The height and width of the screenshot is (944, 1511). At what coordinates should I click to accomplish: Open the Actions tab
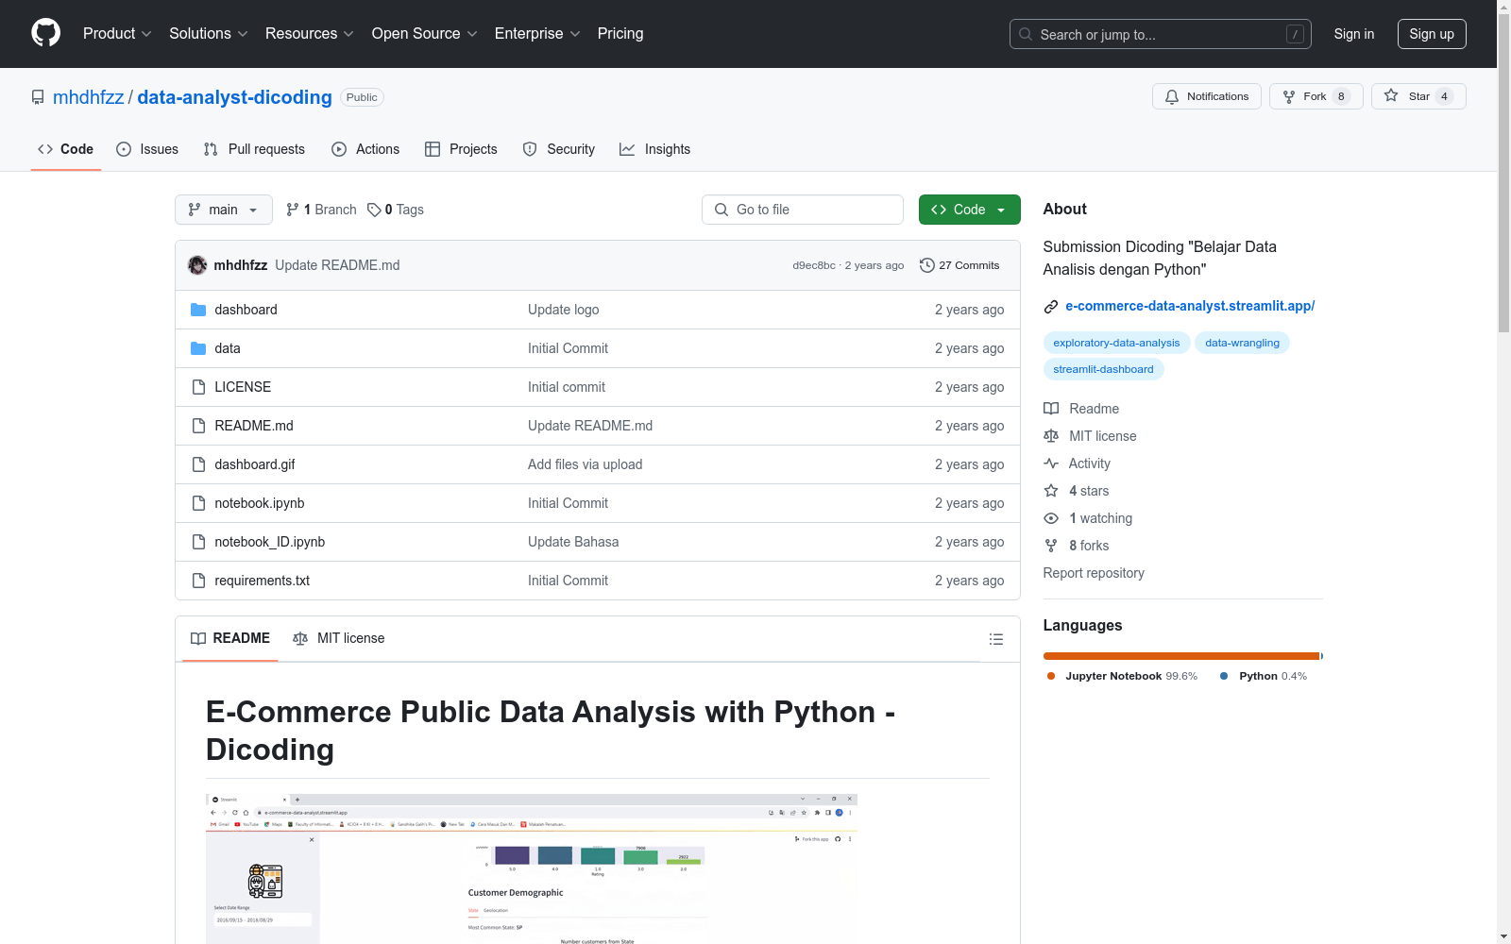click(x=365, y=149)
